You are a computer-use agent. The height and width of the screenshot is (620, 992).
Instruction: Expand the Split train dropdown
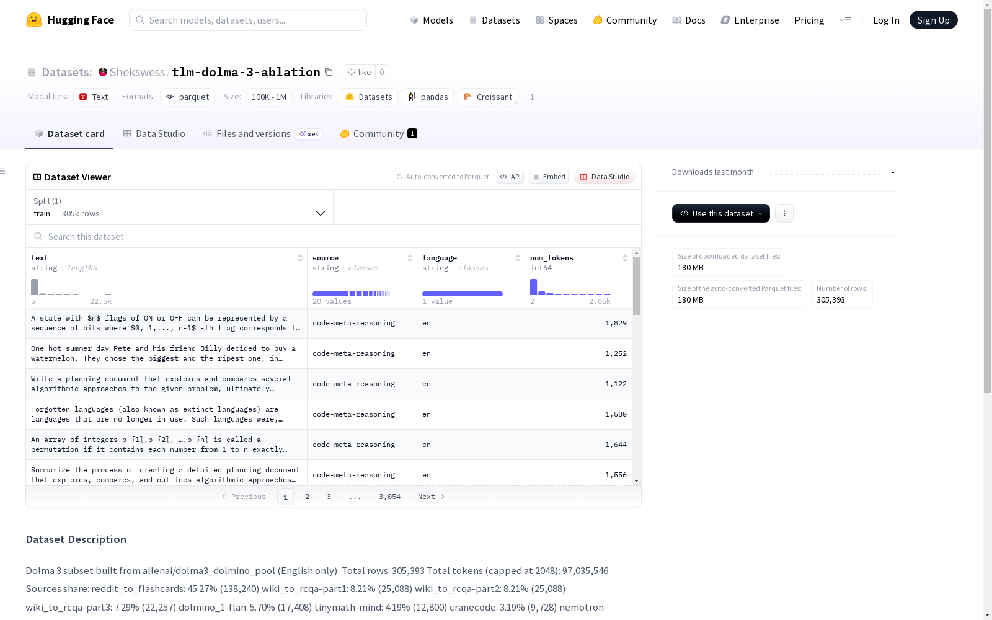click(180, 207)
